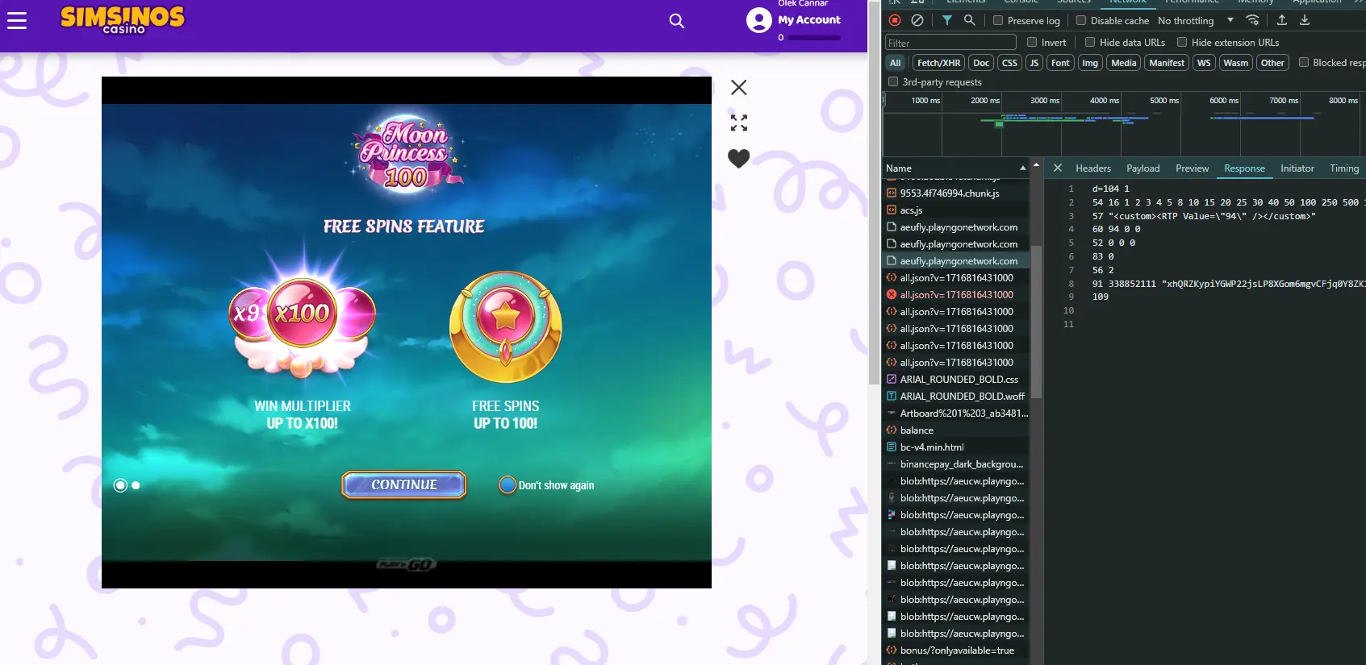Click account level progress bar
The image size is (1366, 665).
pos(815,38)
